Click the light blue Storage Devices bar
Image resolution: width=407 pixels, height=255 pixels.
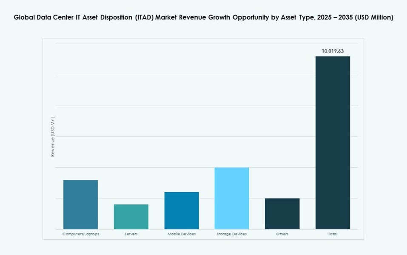pyautogui.click(x=232, y=197)
